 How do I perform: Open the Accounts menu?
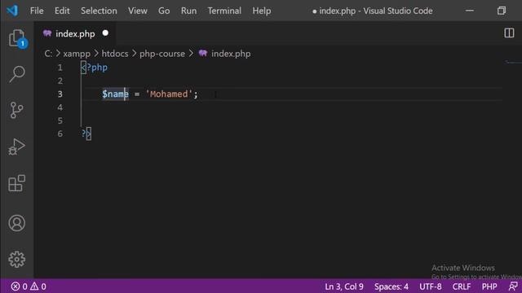[16, 223]
